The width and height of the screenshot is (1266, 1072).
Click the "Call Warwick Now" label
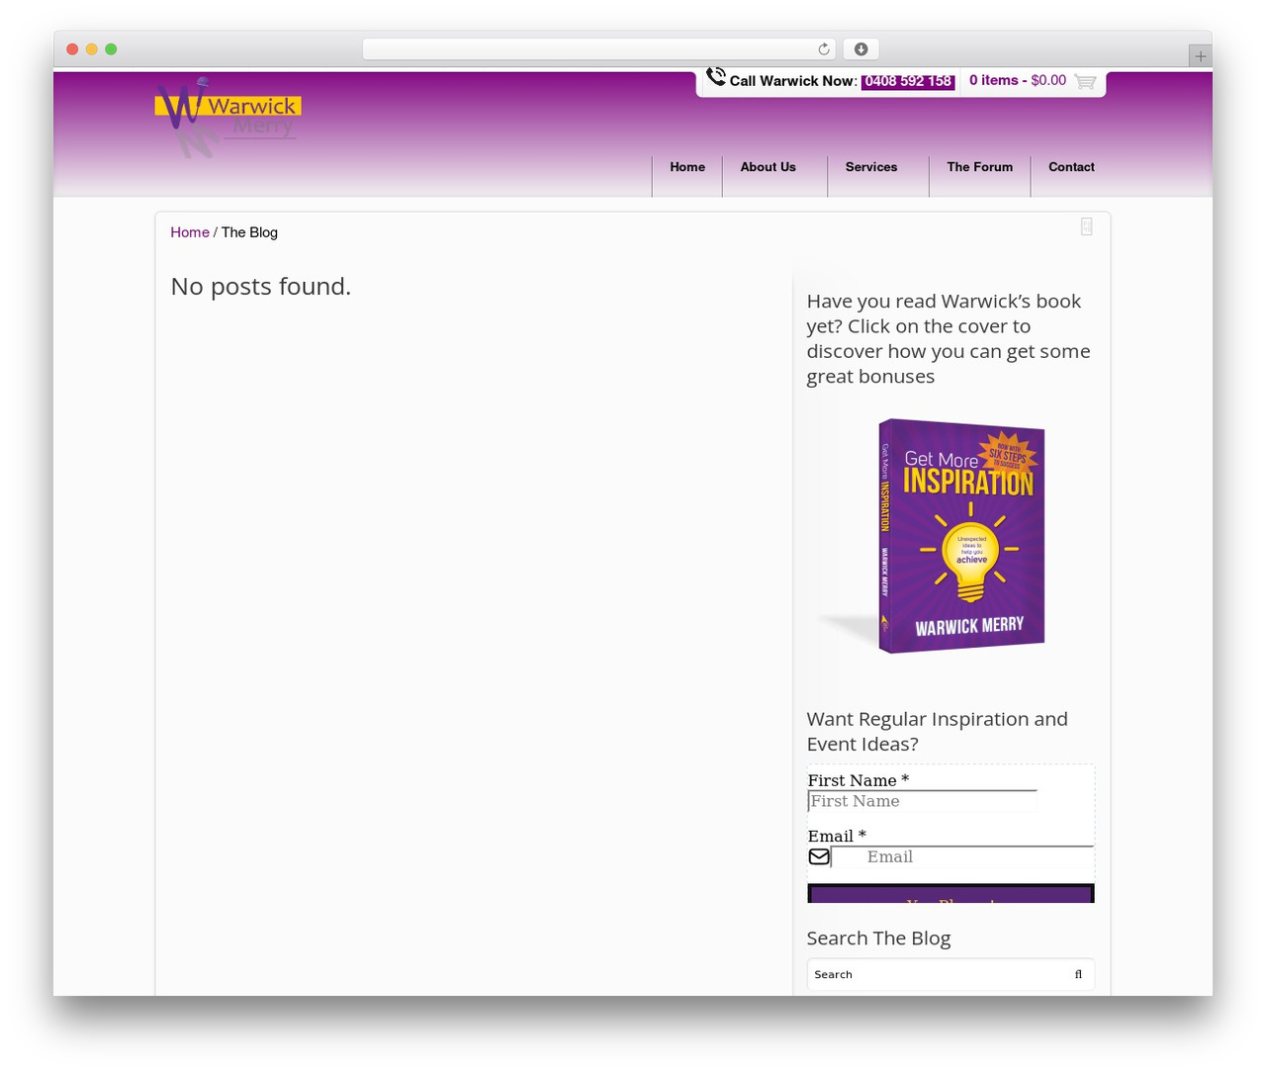click(x=792, y=81)
